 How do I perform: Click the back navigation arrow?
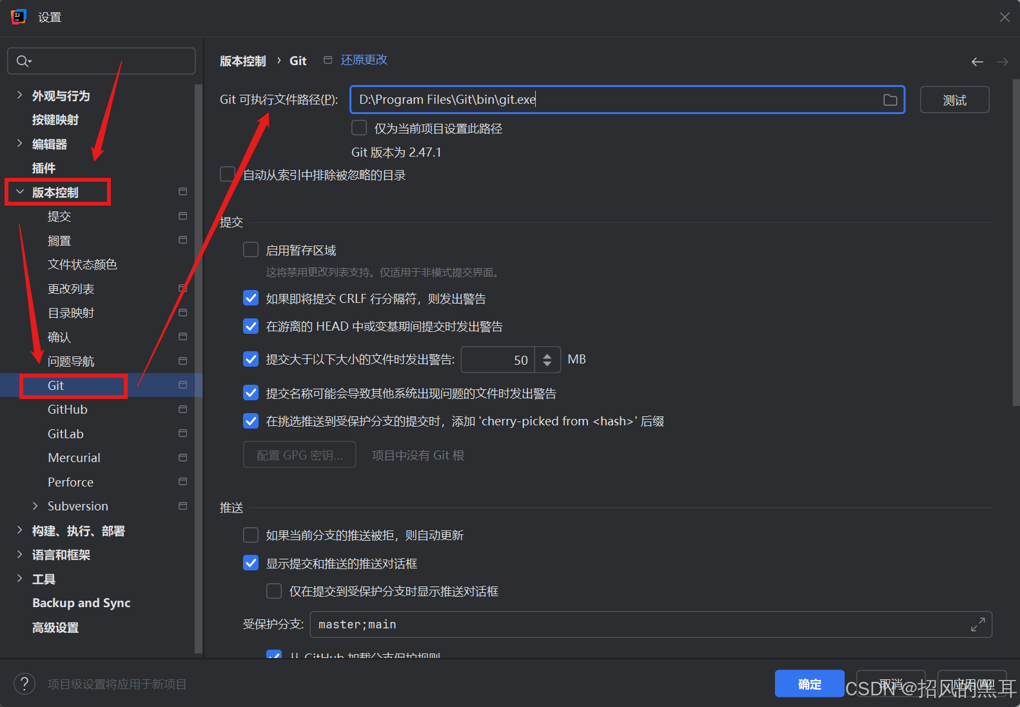point(977,62)
